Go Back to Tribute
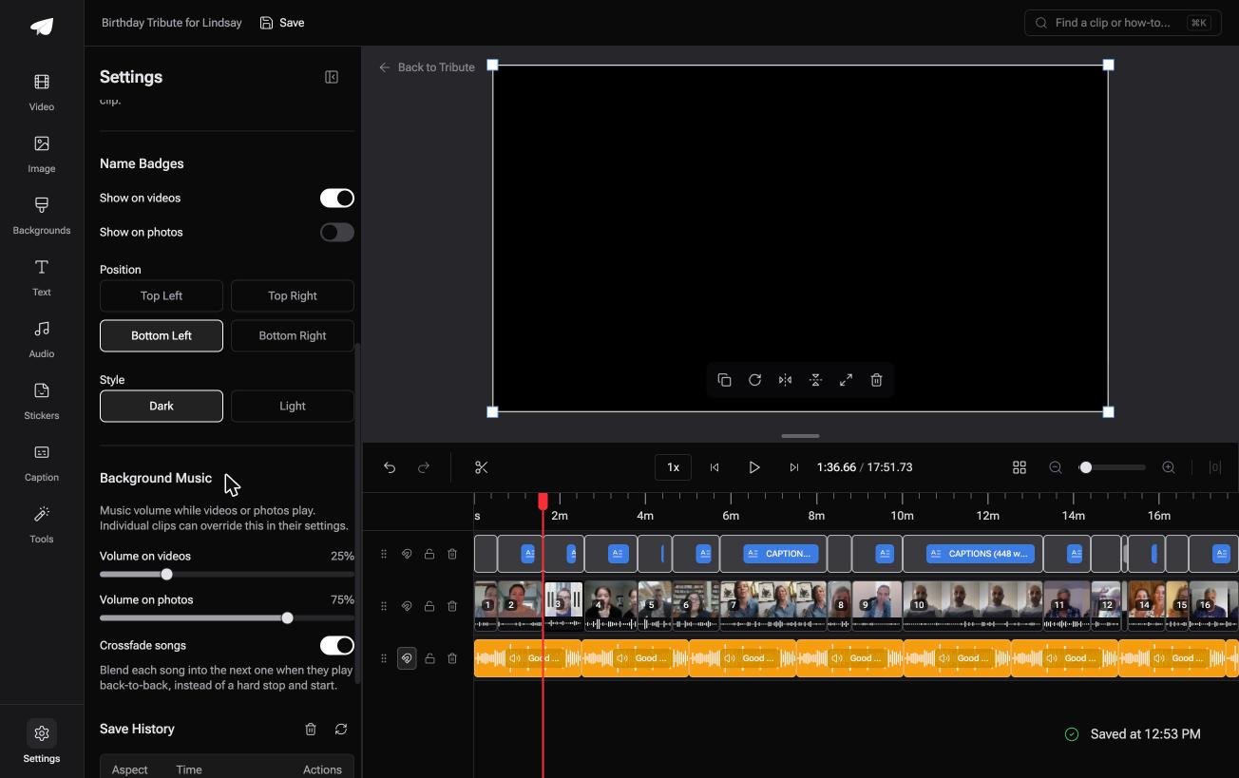Viewport: 1239px width, 778px height. 427,67
